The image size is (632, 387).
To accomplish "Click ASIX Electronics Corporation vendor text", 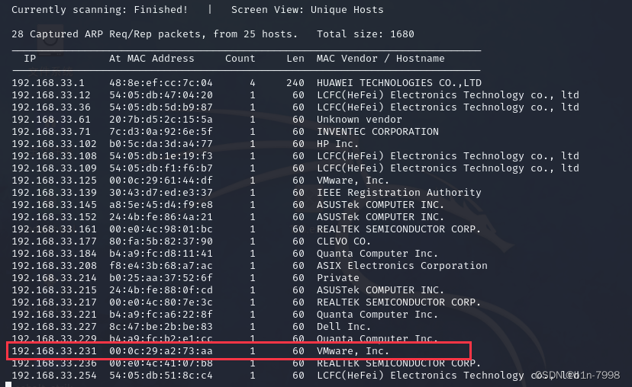I will point(402,266).
